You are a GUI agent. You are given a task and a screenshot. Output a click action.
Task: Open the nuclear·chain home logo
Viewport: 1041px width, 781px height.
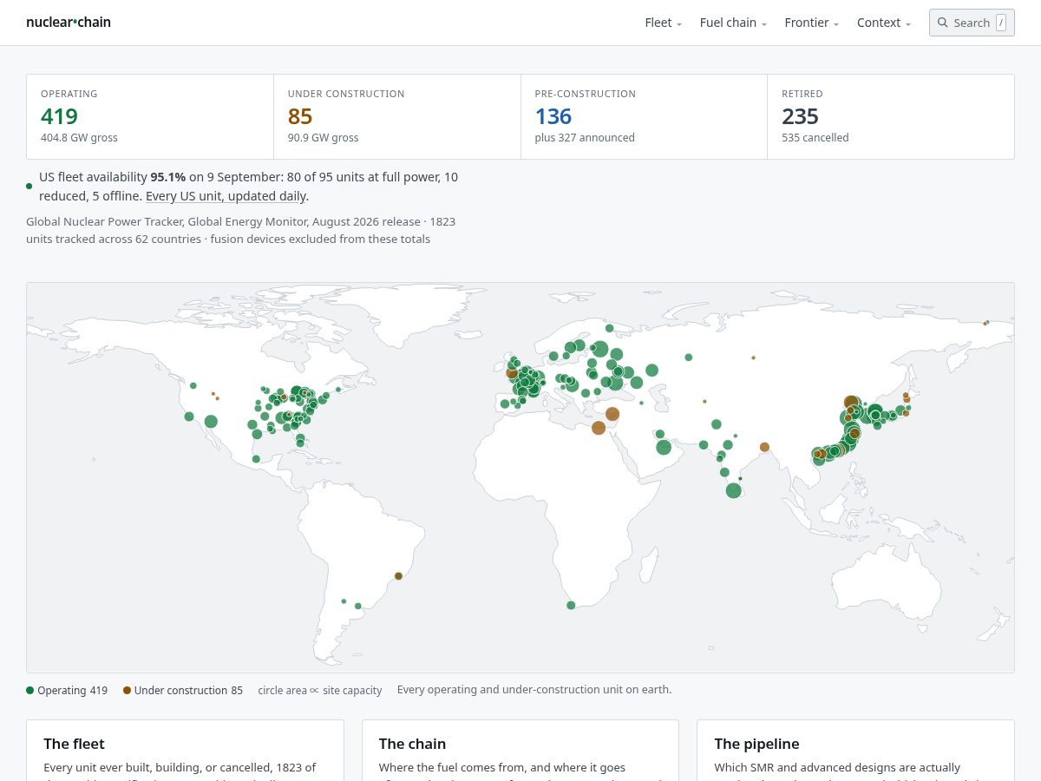69,23
